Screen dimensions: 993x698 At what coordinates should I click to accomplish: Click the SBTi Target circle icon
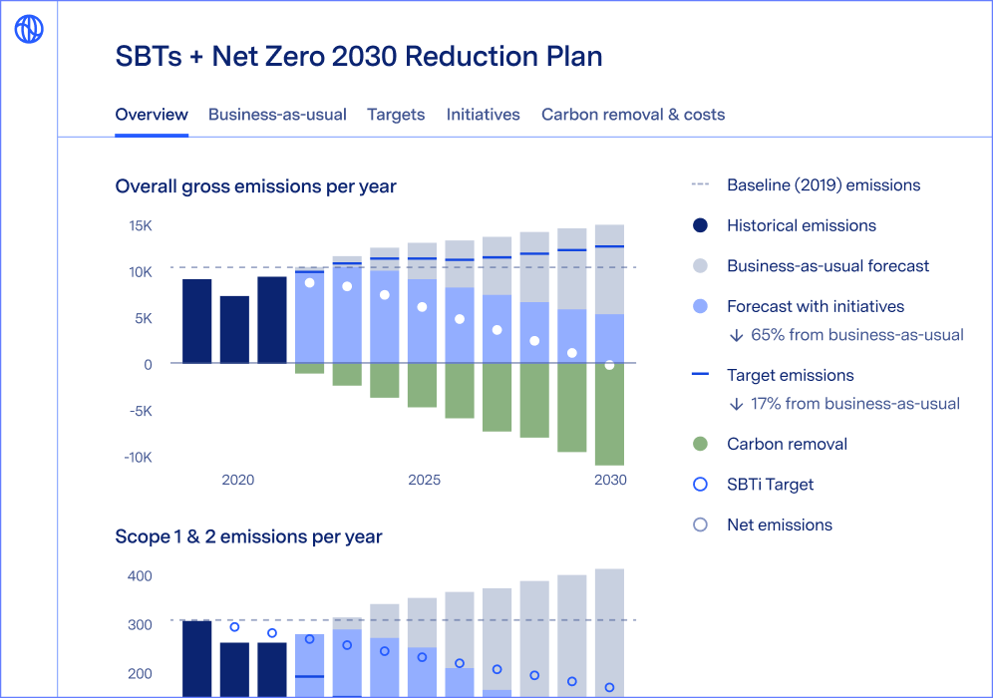pos(700,485)
